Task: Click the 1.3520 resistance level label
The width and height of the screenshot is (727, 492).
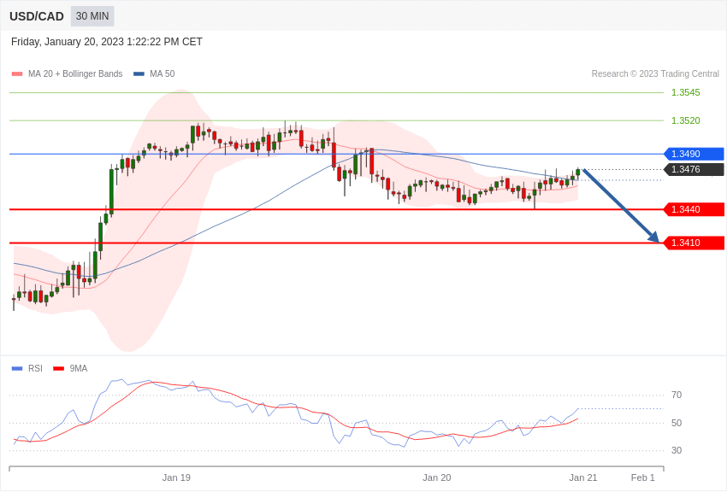Action: [686, 120]
